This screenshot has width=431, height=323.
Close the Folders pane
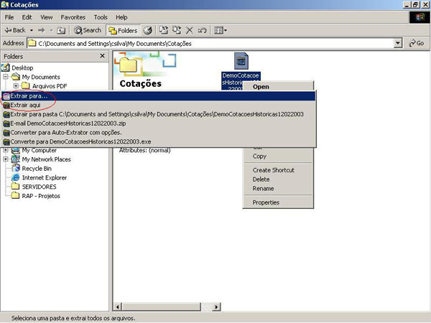(103, 56)
